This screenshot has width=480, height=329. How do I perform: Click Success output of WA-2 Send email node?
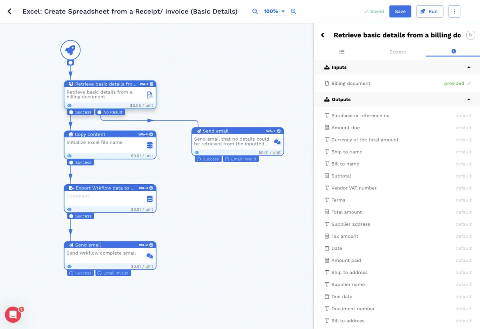pyautogui.click(x=80, y=273)
